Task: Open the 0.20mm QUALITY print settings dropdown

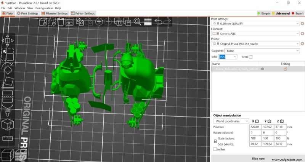Action: click(x=255, y=24)
